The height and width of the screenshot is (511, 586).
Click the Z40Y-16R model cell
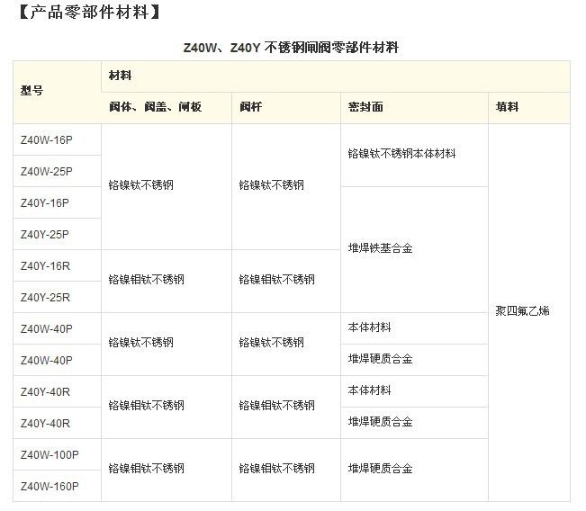[45, 265]
